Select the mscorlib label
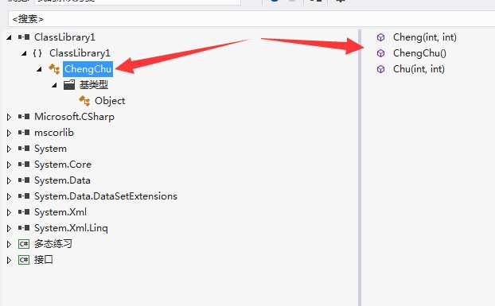 (54, 133)
